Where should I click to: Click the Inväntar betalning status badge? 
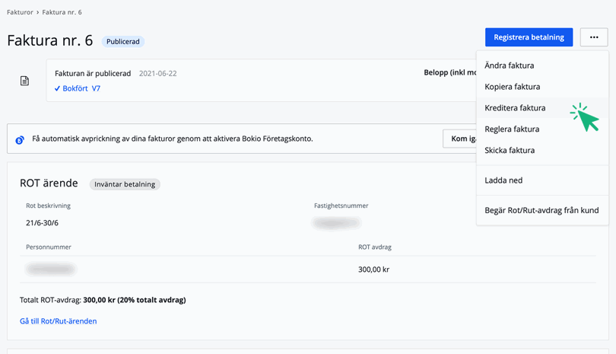[x=125, y=184]
